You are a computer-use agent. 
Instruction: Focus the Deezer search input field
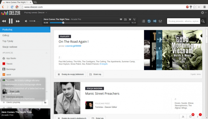[183, 21]
